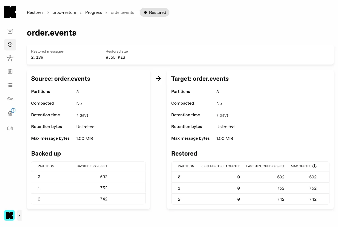Click the Restored section heading
Screen dimensions: 338x227
[x=184, y=154]
